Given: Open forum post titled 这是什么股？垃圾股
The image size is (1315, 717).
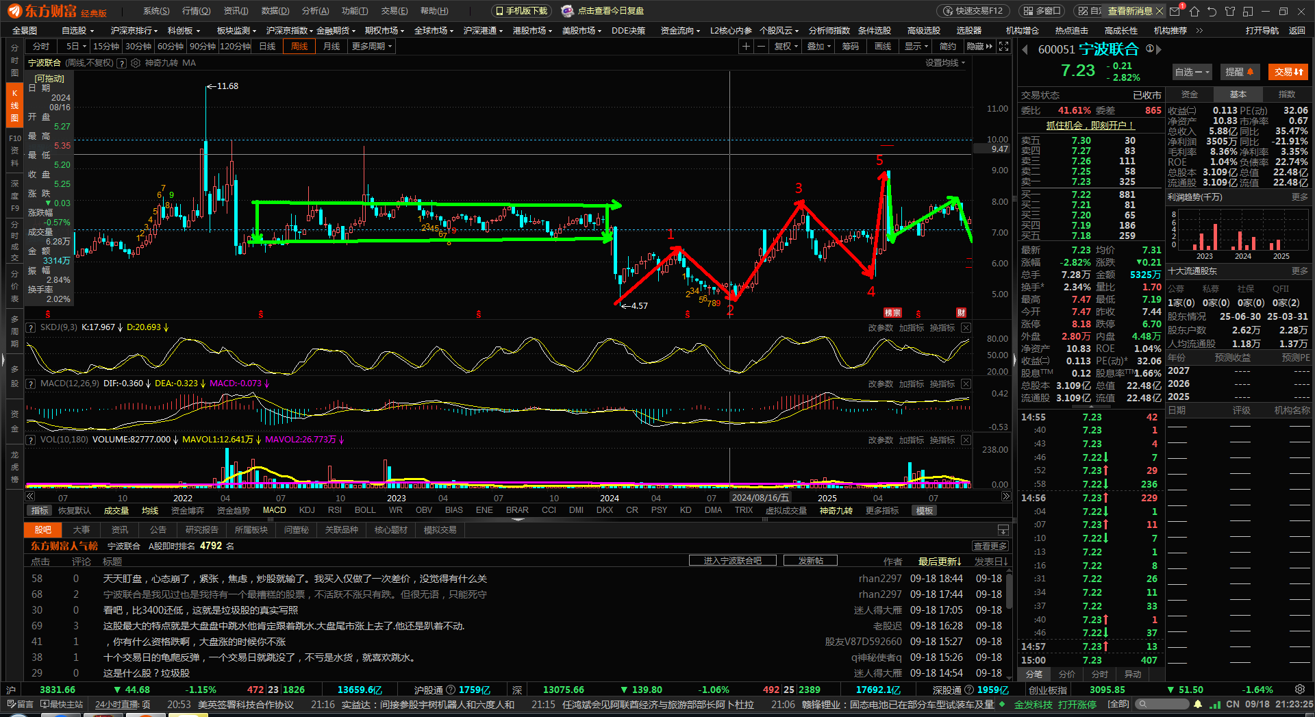Looking at the screenshot, I should (146, 673).
